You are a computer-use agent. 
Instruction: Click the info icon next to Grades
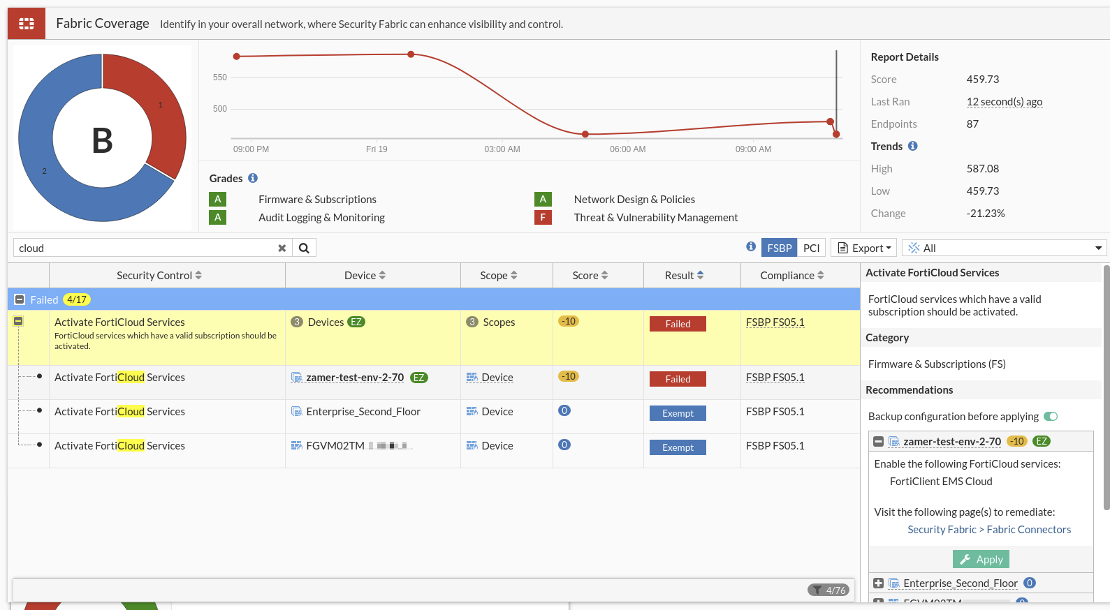[x=253, y=178]
